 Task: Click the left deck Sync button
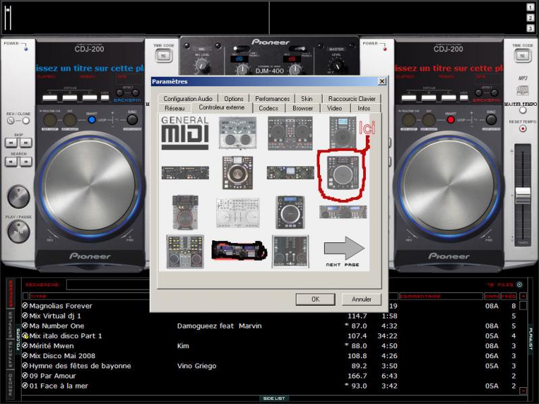tap(133, 119)
